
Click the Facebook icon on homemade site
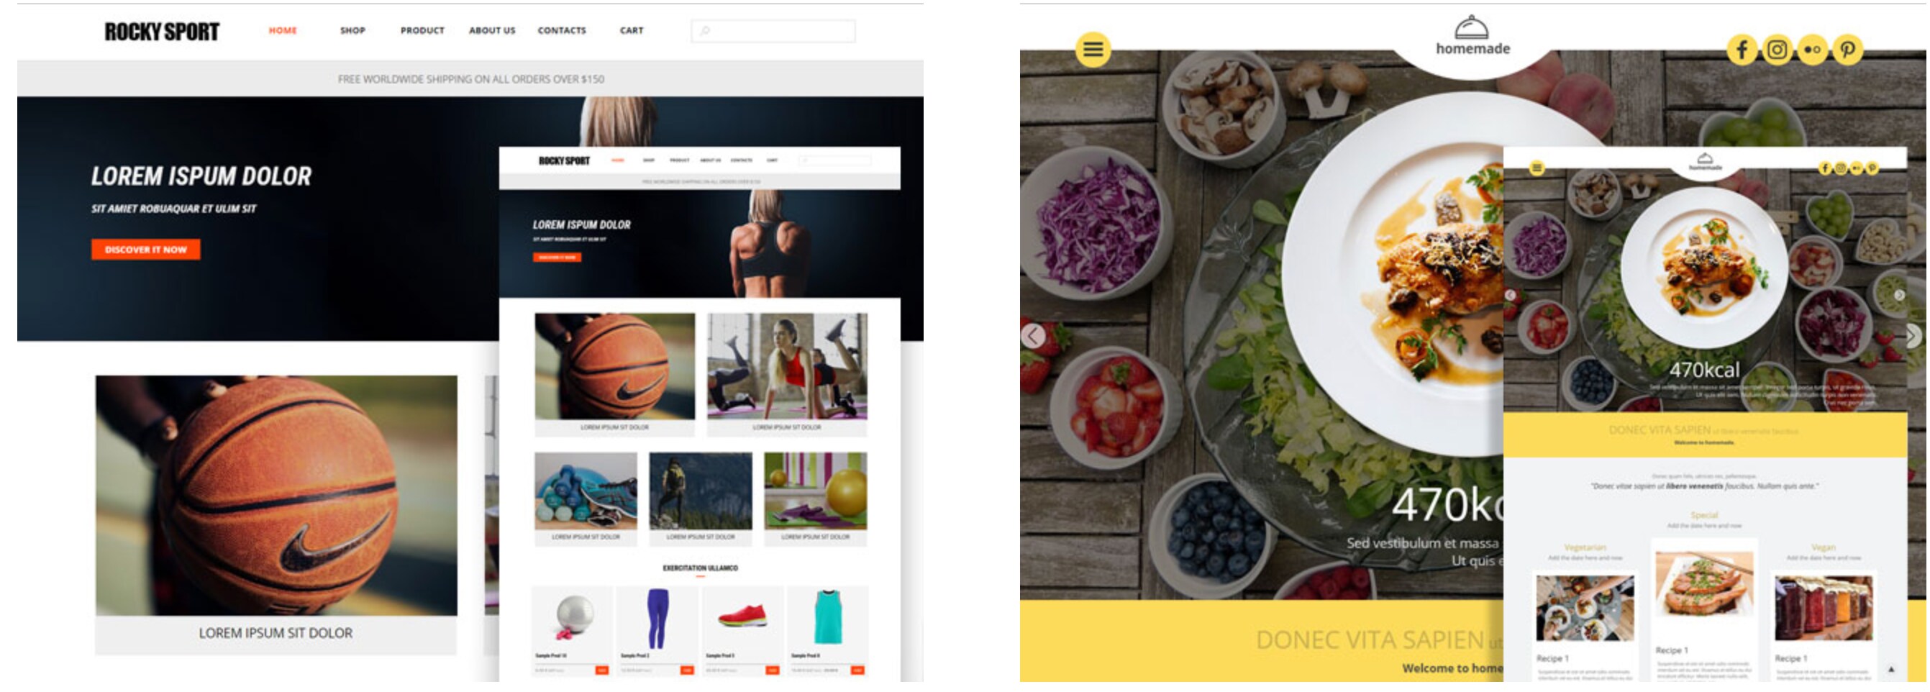pos(1743,50)
